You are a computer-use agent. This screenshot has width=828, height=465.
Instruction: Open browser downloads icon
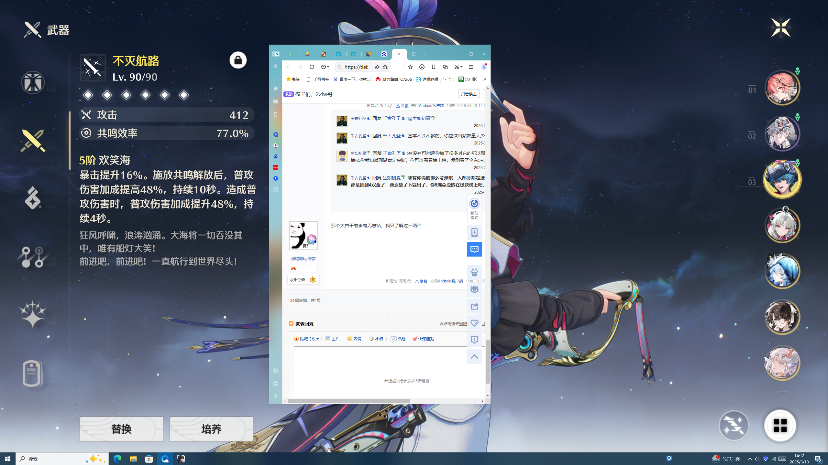[422, 67]
